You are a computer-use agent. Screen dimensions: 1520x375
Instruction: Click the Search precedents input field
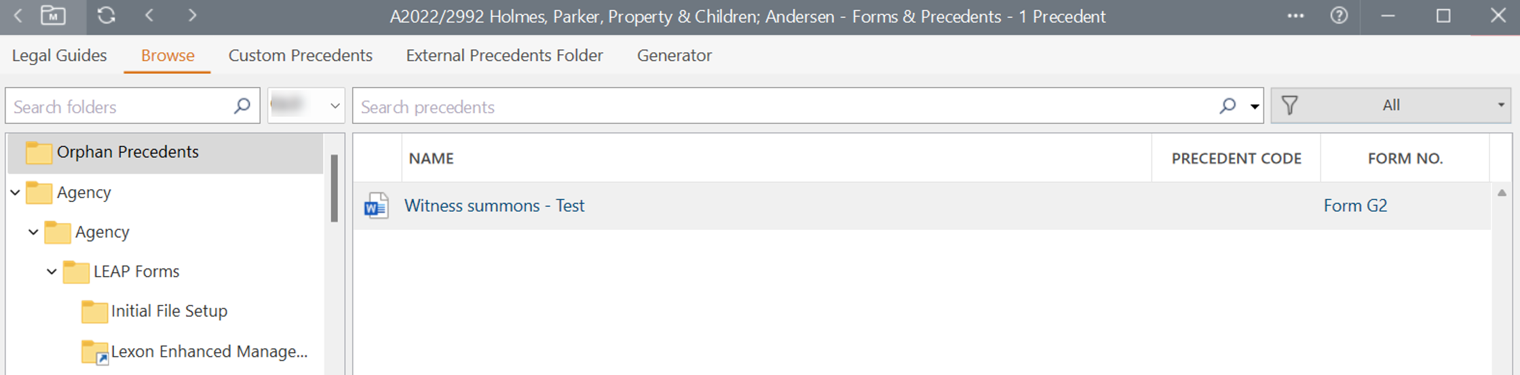pyautogui.click(x=780, y=106)
